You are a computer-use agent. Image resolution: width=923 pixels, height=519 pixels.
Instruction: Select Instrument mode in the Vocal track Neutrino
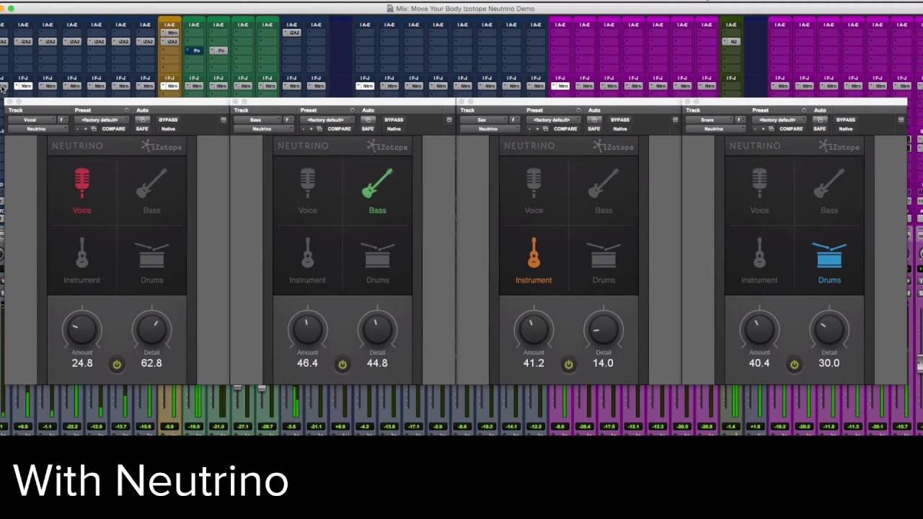(81, 261)
